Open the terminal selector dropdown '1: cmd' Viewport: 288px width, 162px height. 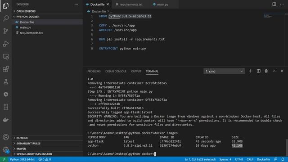point(224,71)
